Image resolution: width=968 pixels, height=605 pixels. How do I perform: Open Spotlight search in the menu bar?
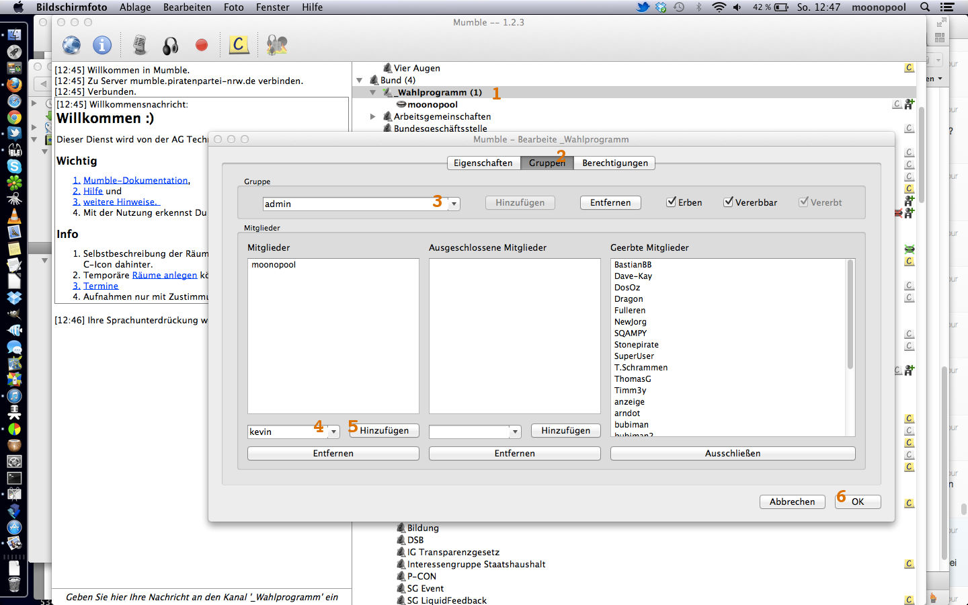(x=925, y=7)
